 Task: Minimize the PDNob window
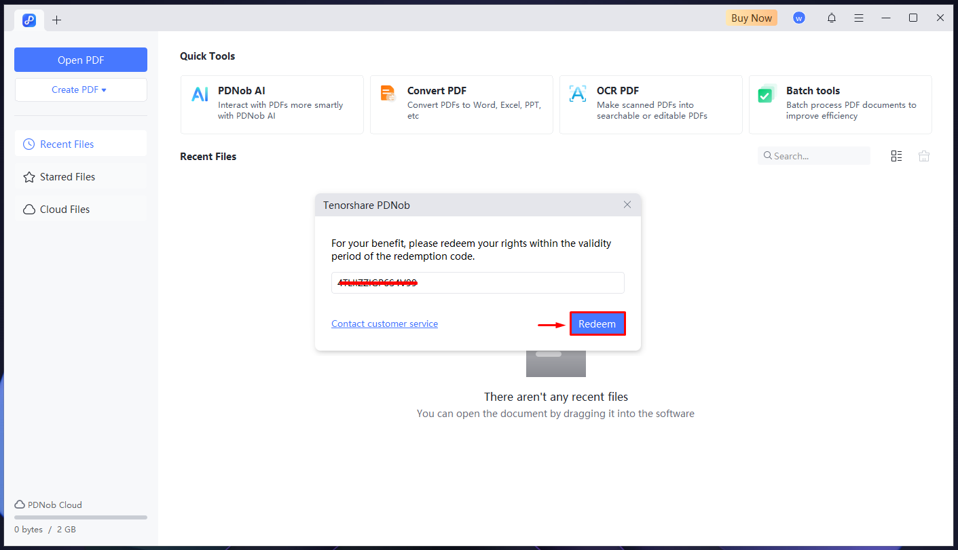click(x=886, y=18)
